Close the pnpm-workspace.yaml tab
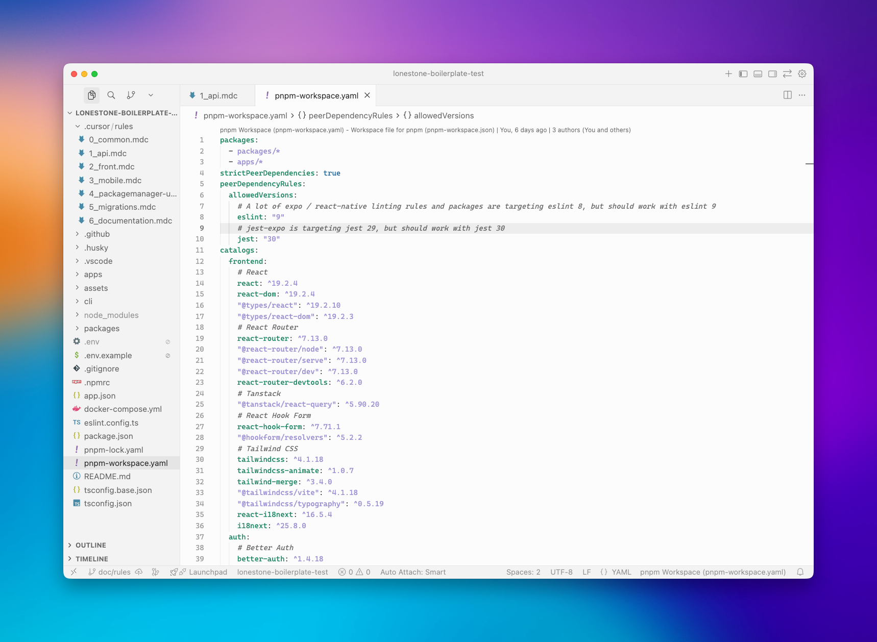Screen dimensions: 877x642 tap(367, 95)
